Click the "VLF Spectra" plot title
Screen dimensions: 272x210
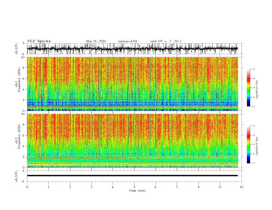point(39,41)
